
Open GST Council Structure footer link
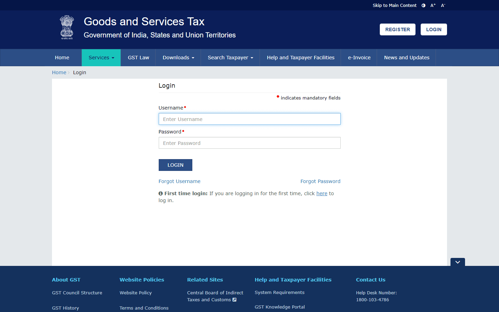pyautogui.click(x=77, y=293)
